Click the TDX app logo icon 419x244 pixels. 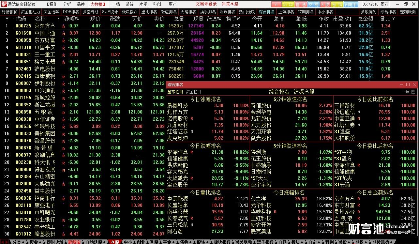[x=4, y=4]
